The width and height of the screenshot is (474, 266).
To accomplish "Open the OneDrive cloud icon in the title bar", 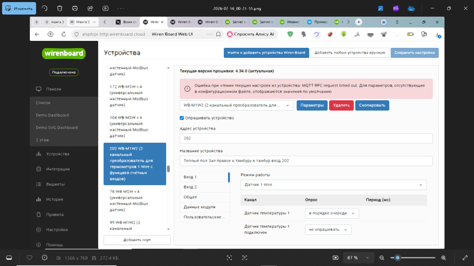I will [411, 8].
